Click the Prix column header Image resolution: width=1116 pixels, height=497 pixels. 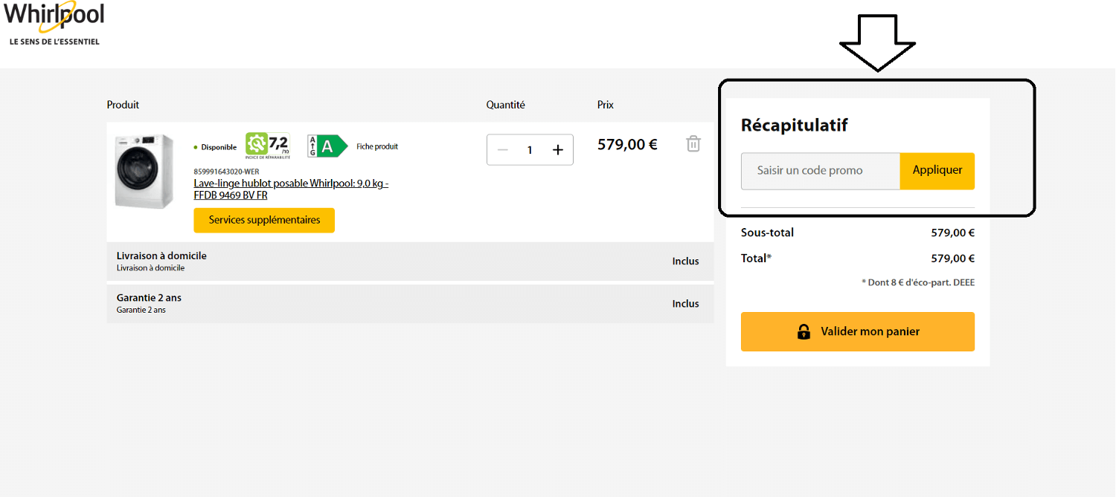[606, 105]
